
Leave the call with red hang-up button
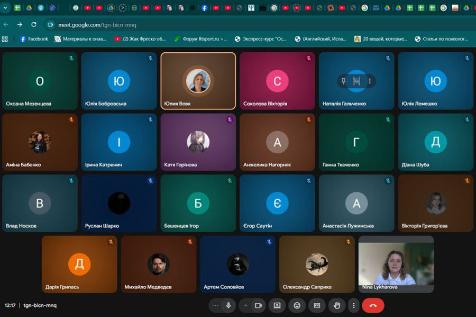(373, 305)
